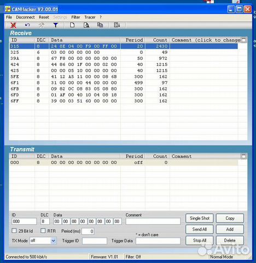Select the receive row with ID 6FD
The image size is (256, 263).
124,95
